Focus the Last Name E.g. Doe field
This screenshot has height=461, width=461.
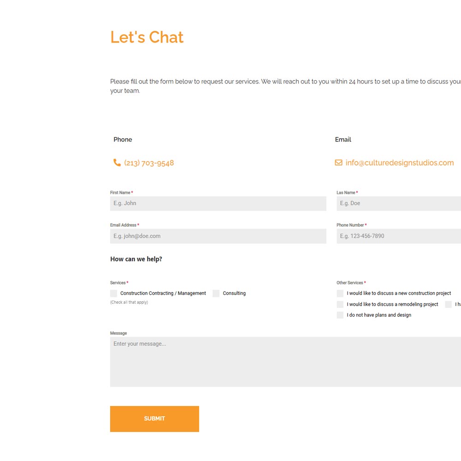pyautogui.click(x=399, y=203)
